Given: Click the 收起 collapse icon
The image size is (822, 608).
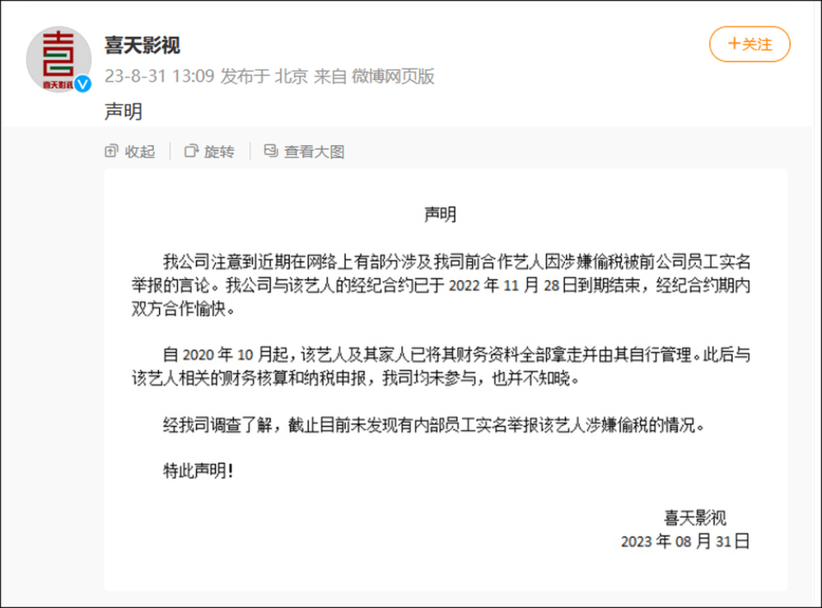Looking at the screenshot, I should coord(111,151).
